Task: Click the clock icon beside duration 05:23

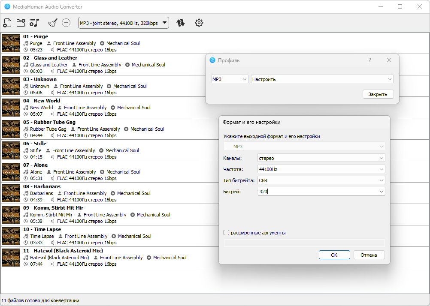Action: [x=26, y=50]
